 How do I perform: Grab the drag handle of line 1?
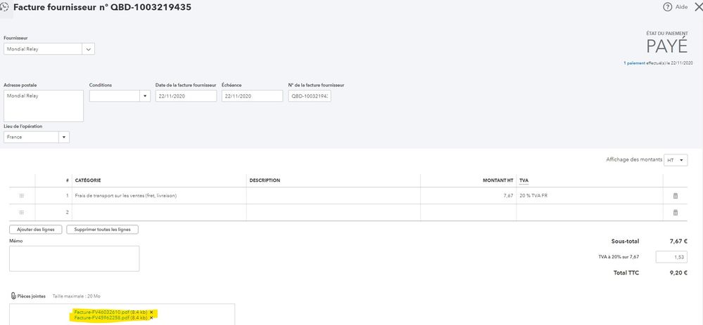pos(22,196)
